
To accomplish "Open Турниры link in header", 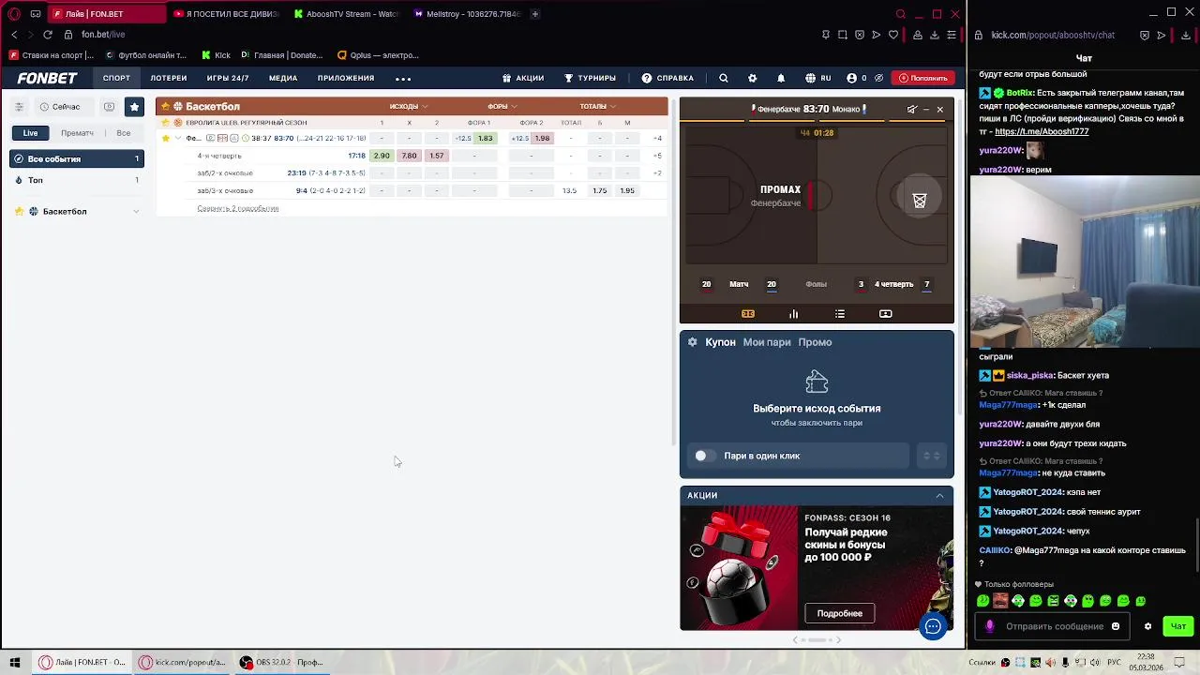I will pos(590,78).
